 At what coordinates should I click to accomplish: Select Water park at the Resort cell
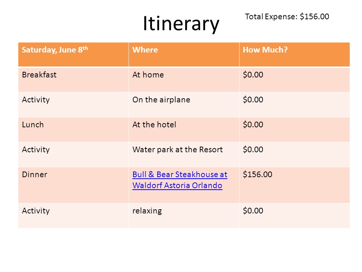184,154
